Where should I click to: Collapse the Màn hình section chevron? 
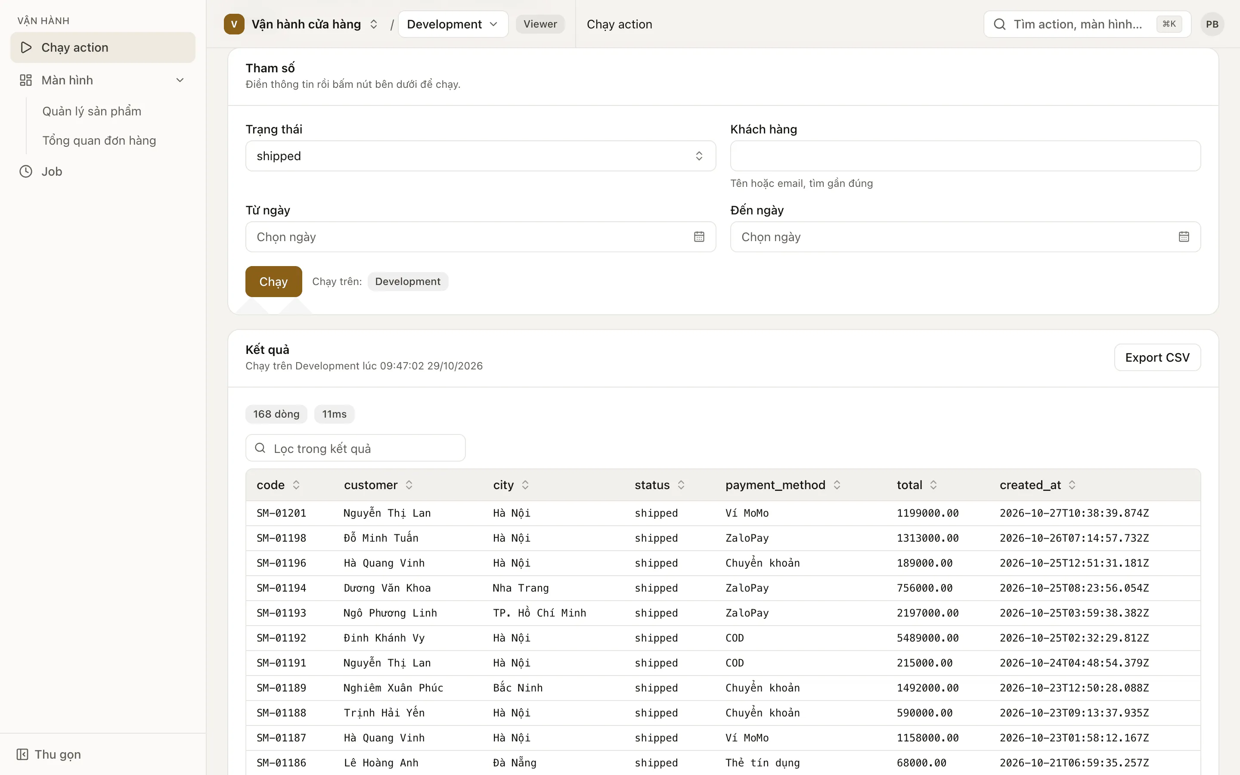pyautogui.click(x=180, y=80)
